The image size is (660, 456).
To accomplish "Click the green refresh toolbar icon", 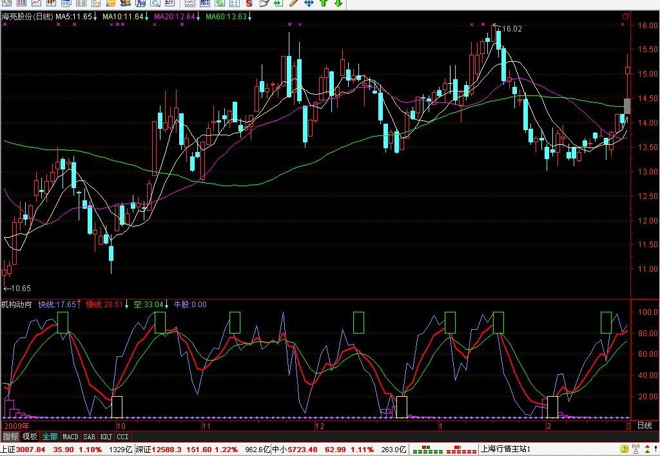I will tap(220, 3).
